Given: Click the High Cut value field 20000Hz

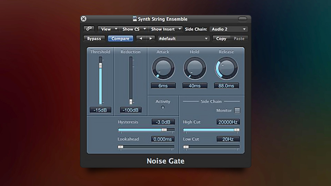Looking at the screenshot, I should pyautogui.click(x=228, y=122).
